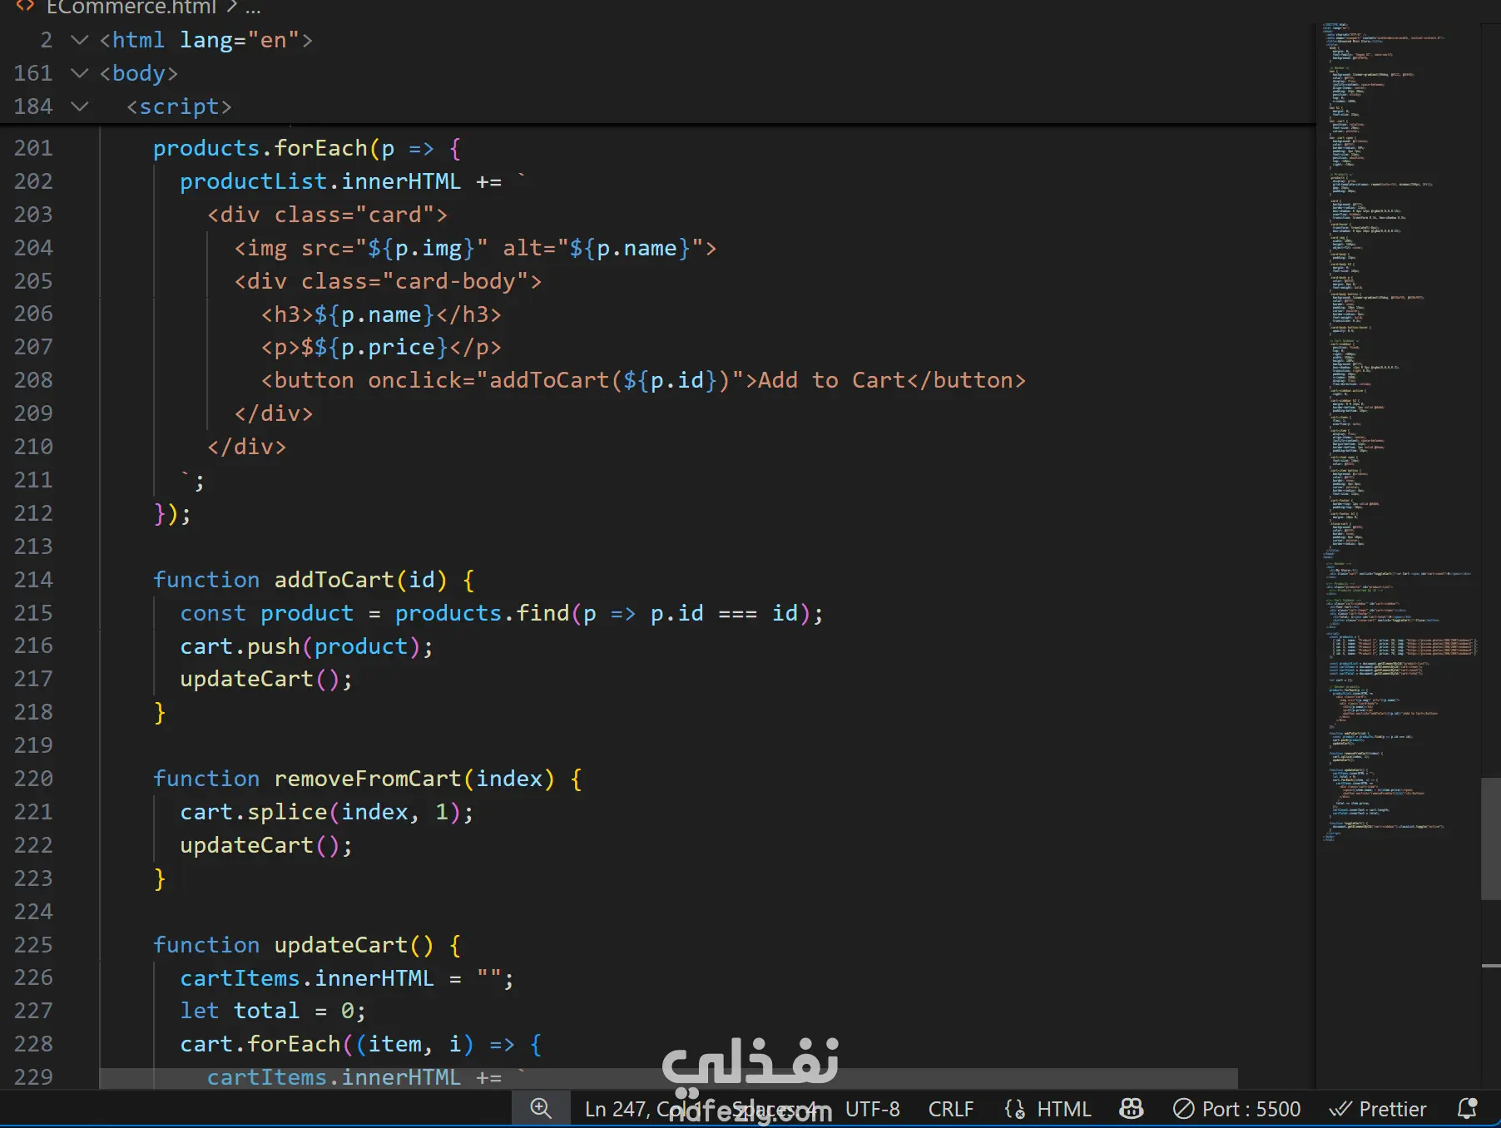Jump to sticky line <body>
Screen dimensions: 1501x1128
tap(138, 73)
